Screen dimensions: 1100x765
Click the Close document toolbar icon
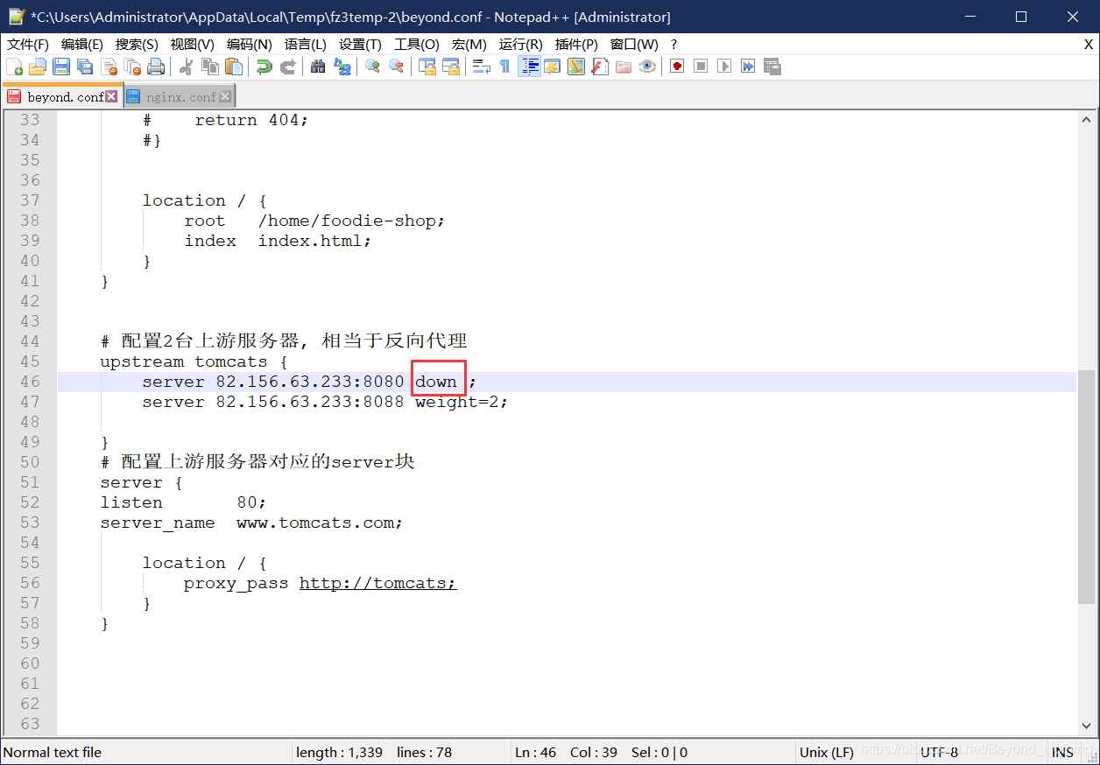109,67
